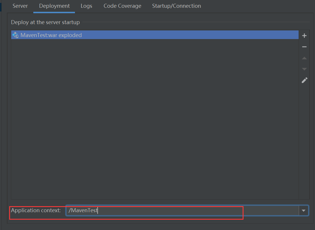Select the MavenTest:war exploded row
Viewport: 315px width, 230px height.
click(155, 35)
